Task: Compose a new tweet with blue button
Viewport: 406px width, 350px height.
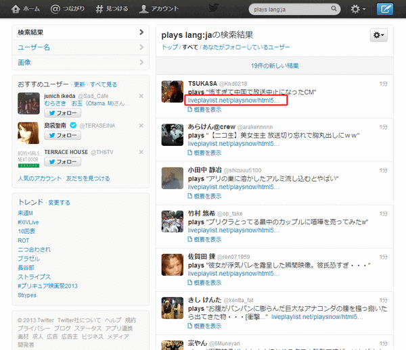Action: pos(385,9)
